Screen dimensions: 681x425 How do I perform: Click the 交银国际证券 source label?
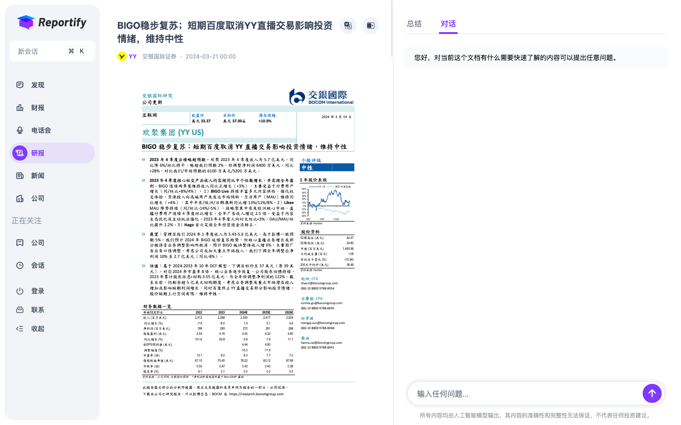coord(159,56)
